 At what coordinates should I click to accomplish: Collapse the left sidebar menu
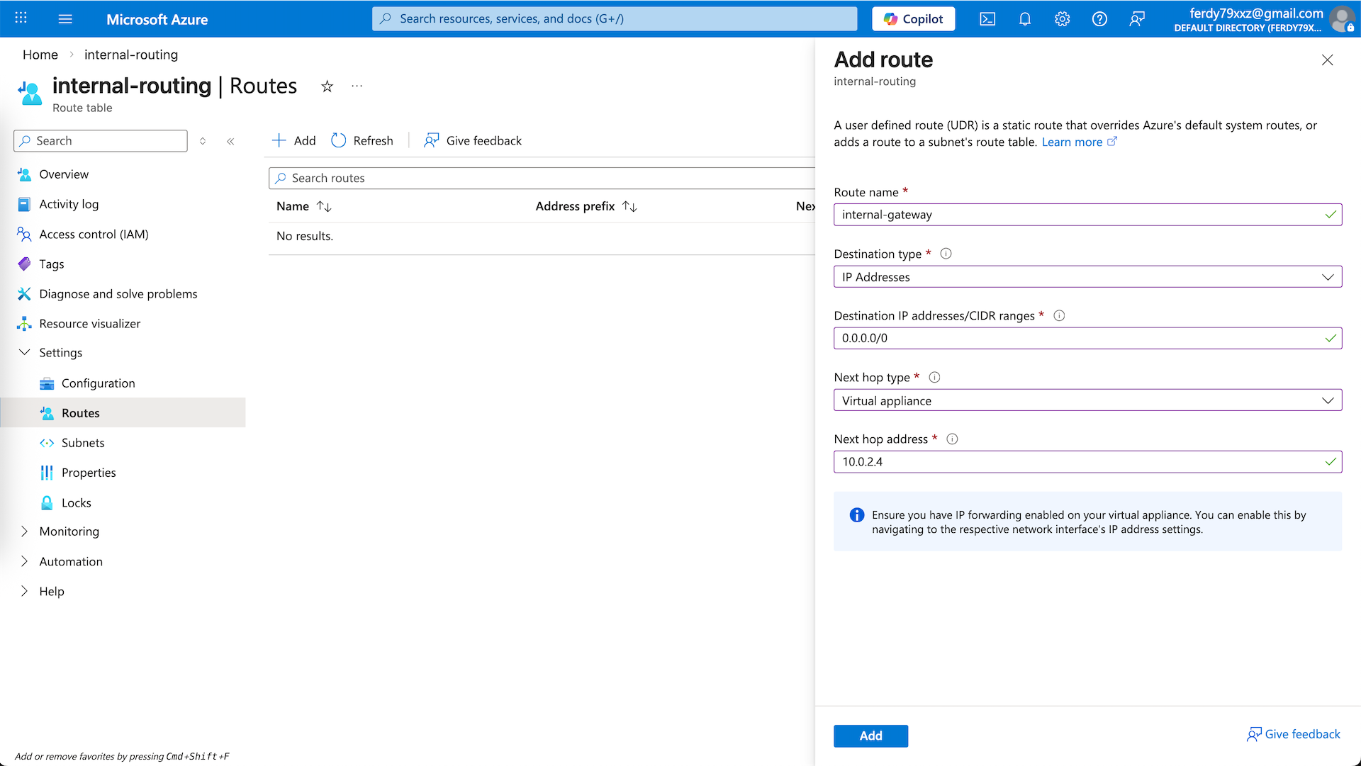(230, 141)
